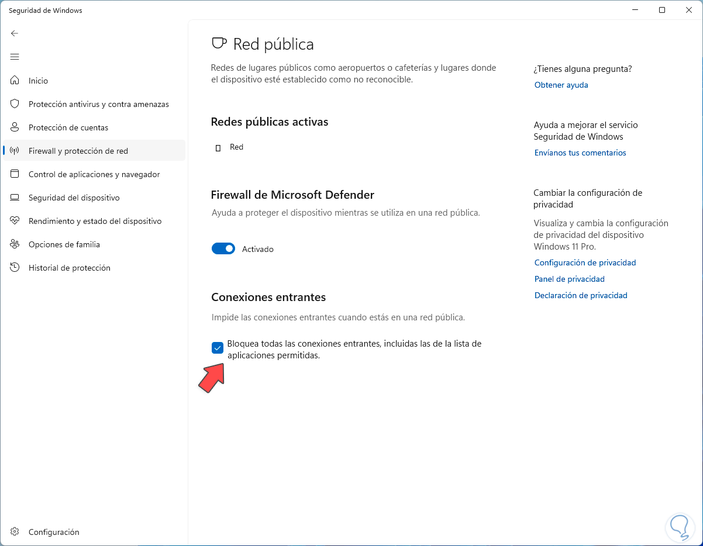The height and width of the screenshot is (546, 703).
Task: Click the Red network name
Action: tap(236, 147)
